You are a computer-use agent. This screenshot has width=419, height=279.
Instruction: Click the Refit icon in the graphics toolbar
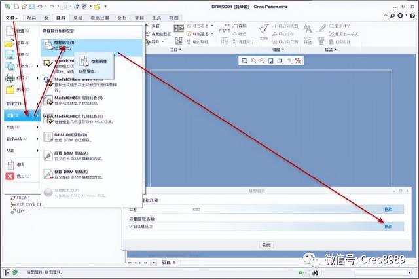(x=244, y=61)
